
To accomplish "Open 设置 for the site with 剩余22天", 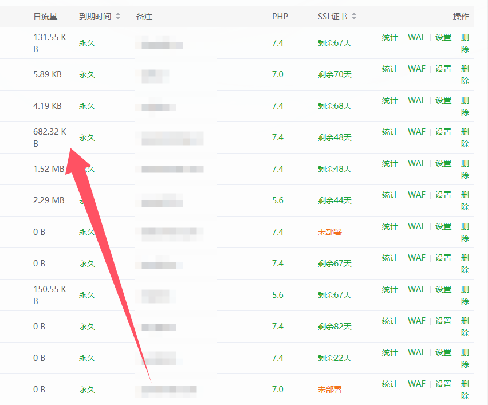I will 443,352.
